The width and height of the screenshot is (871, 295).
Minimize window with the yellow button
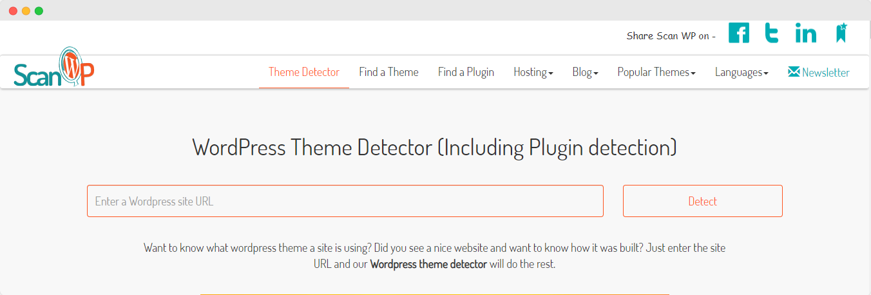click(26, 11)
